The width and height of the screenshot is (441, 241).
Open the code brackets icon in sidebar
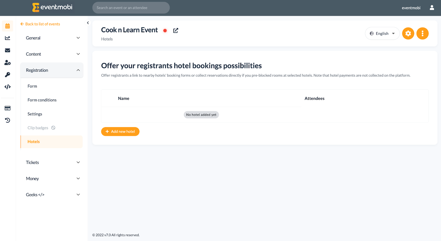(7, 87)
